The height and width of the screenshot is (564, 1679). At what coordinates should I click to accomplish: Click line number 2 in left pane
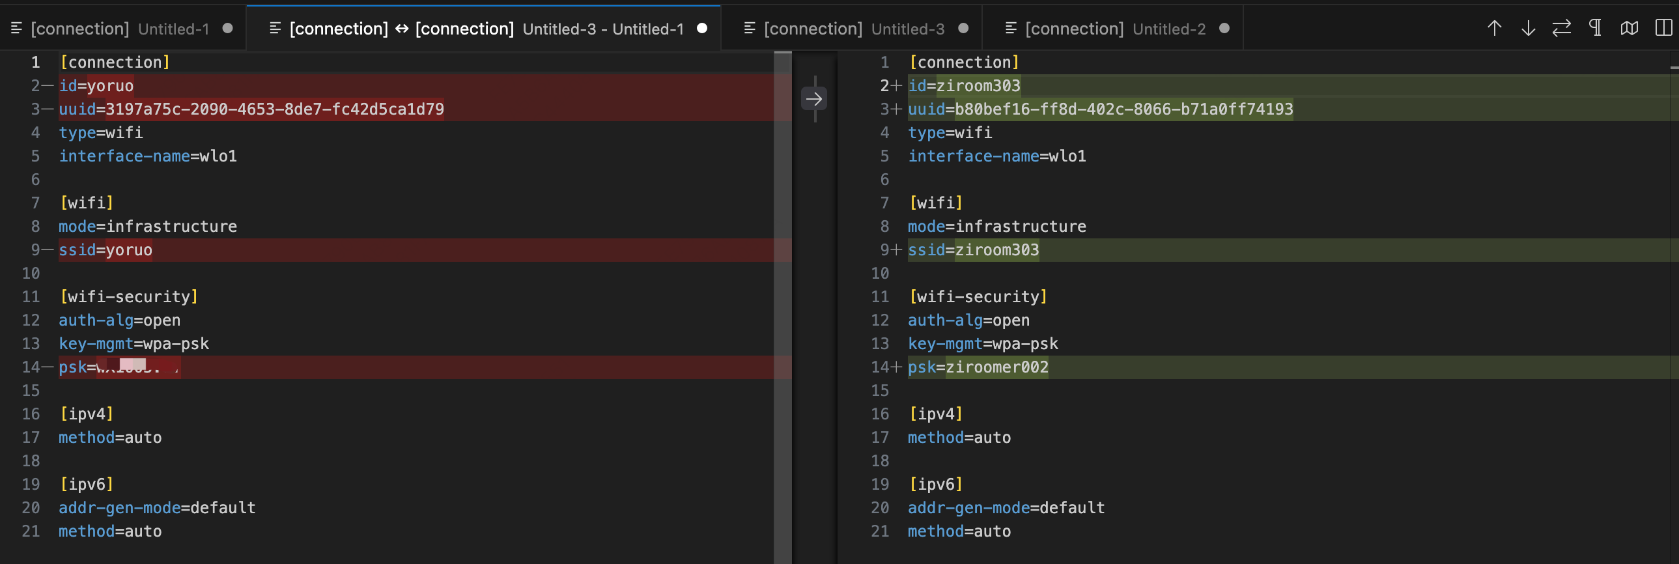35,85
